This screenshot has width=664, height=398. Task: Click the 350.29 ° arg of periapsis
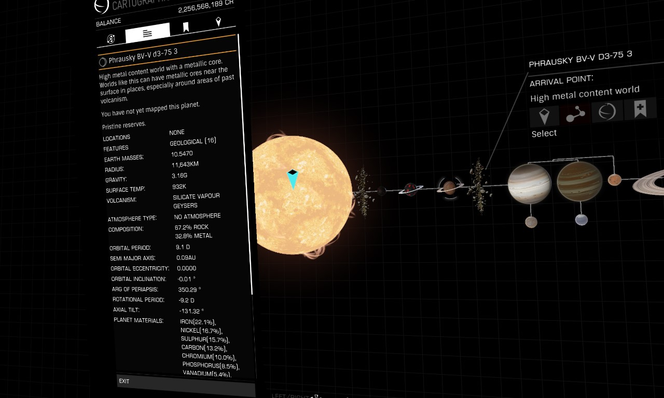coord(189,290)
